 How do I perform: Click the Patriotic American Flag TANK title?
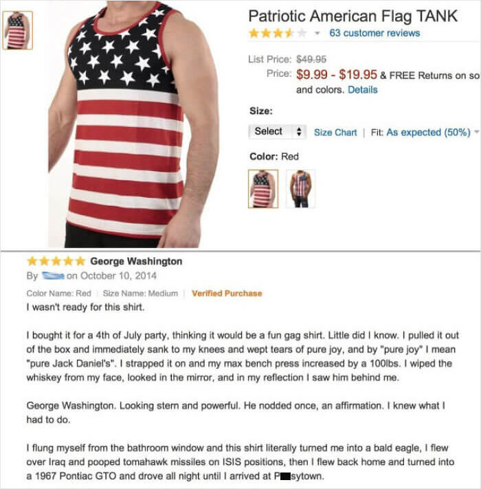353,16
